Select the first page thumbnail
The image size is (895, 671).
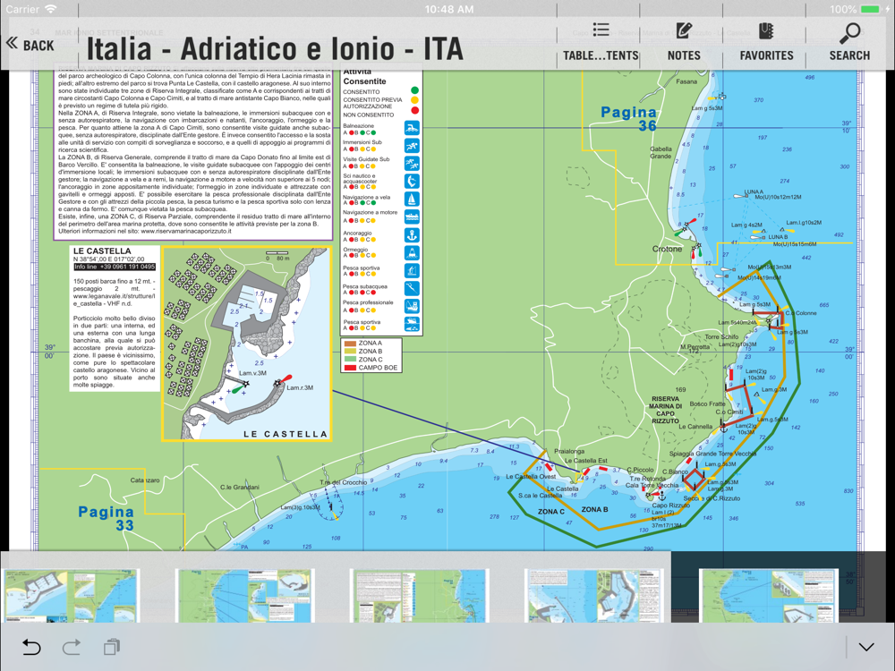coord(72,596)
